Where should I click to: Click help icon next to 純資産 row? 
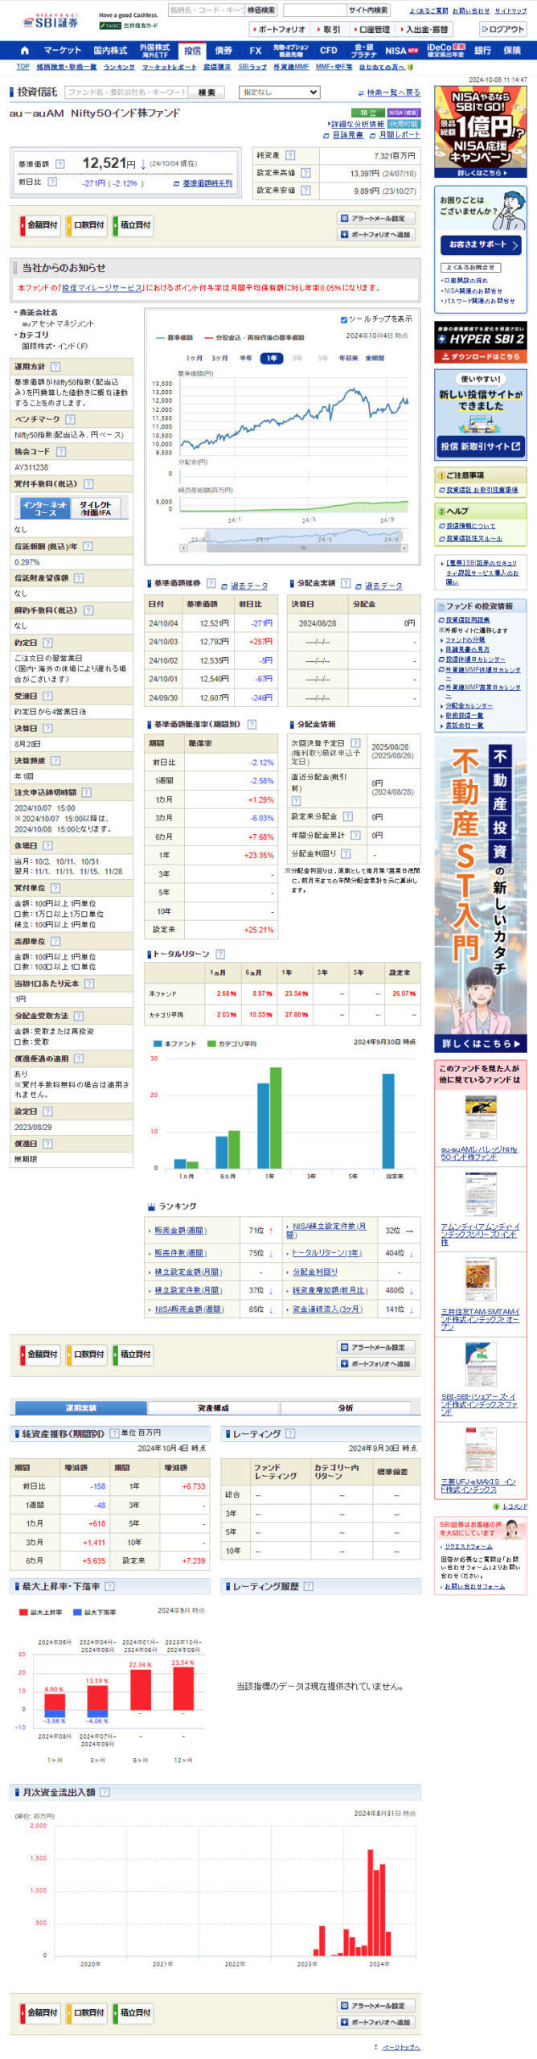(290, 155)
